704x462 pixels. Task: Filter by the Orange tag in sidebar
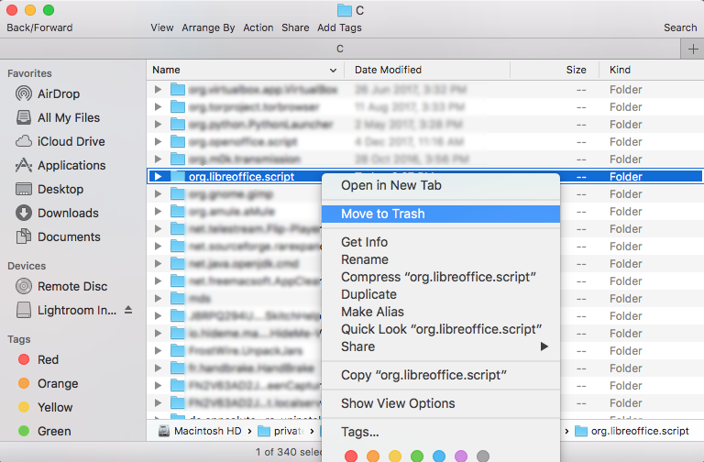pos(48,383)
